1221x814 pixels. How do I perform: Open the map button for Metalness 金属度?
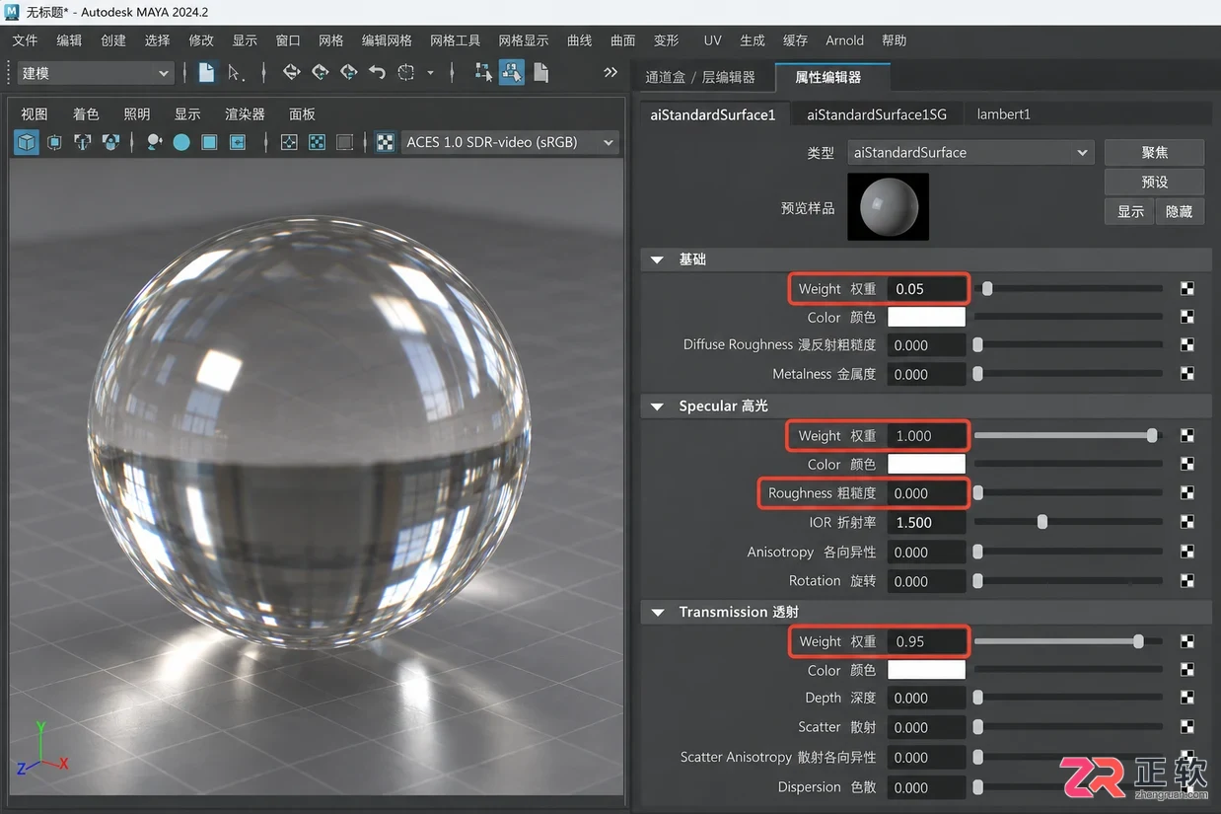1187,374
